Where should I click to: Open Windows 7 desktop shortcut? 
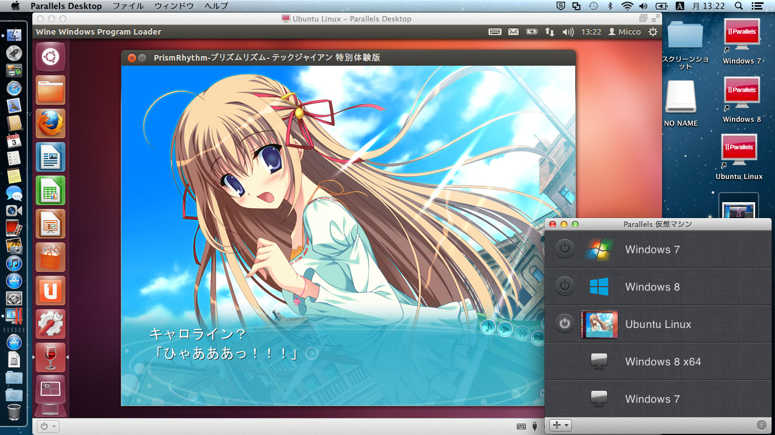742,41
